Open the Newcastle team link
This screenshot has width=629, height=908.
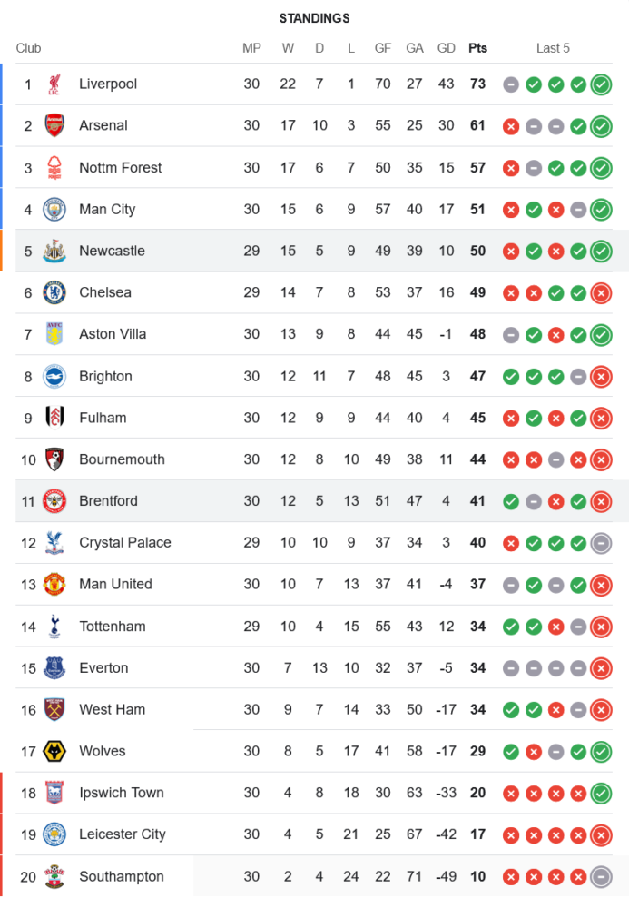(x=112, y=251)
